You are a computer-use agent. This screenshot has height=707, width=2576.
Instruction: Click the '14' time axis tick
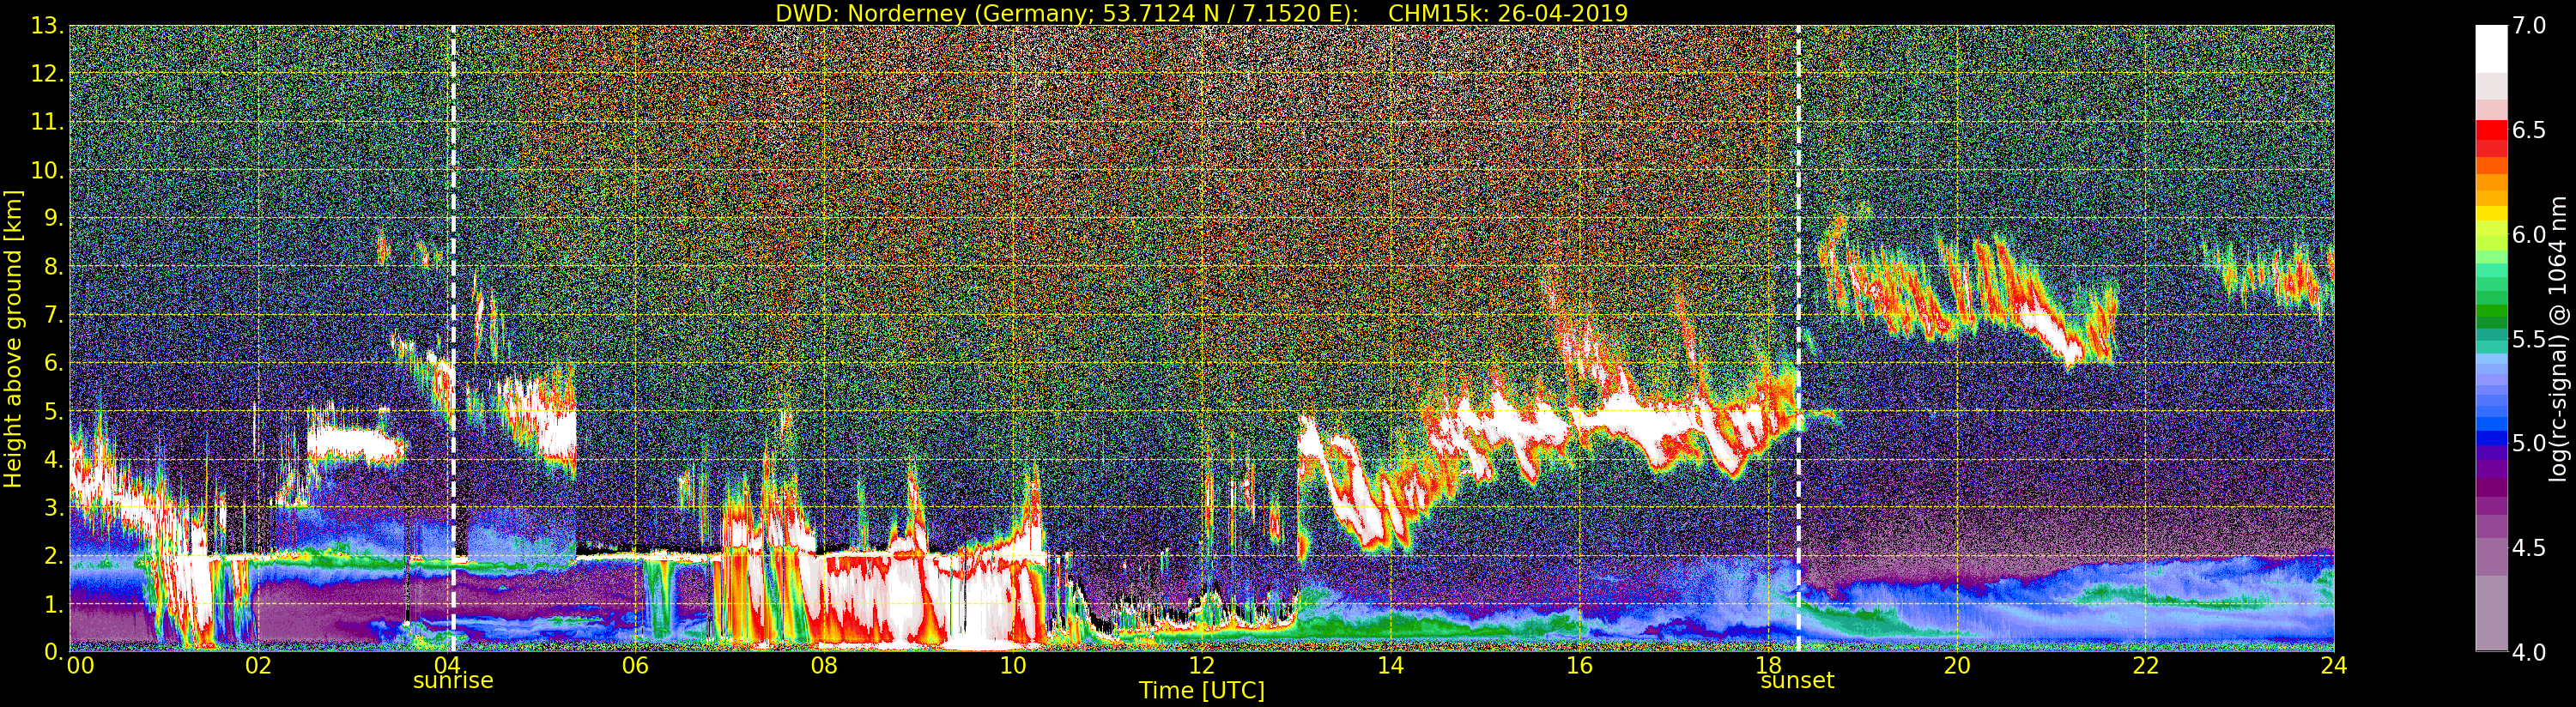1390,666
